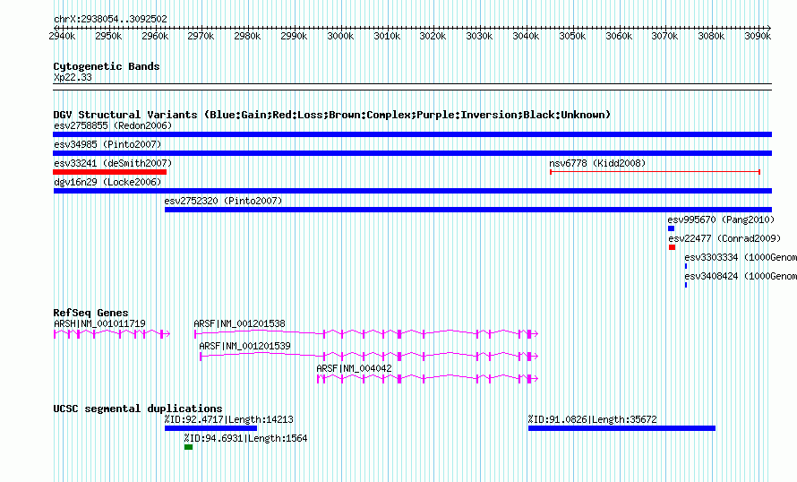Open the esv33241 (deSmith2007) label
Viewport: 797px width, 482px height.
click(x=113, y=163)
